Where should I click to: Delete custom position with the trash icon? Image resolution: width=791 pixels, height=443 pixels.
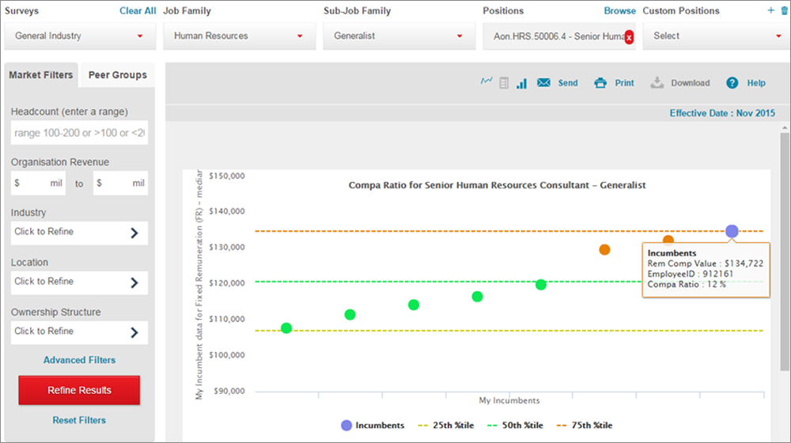tap(783, 11)
